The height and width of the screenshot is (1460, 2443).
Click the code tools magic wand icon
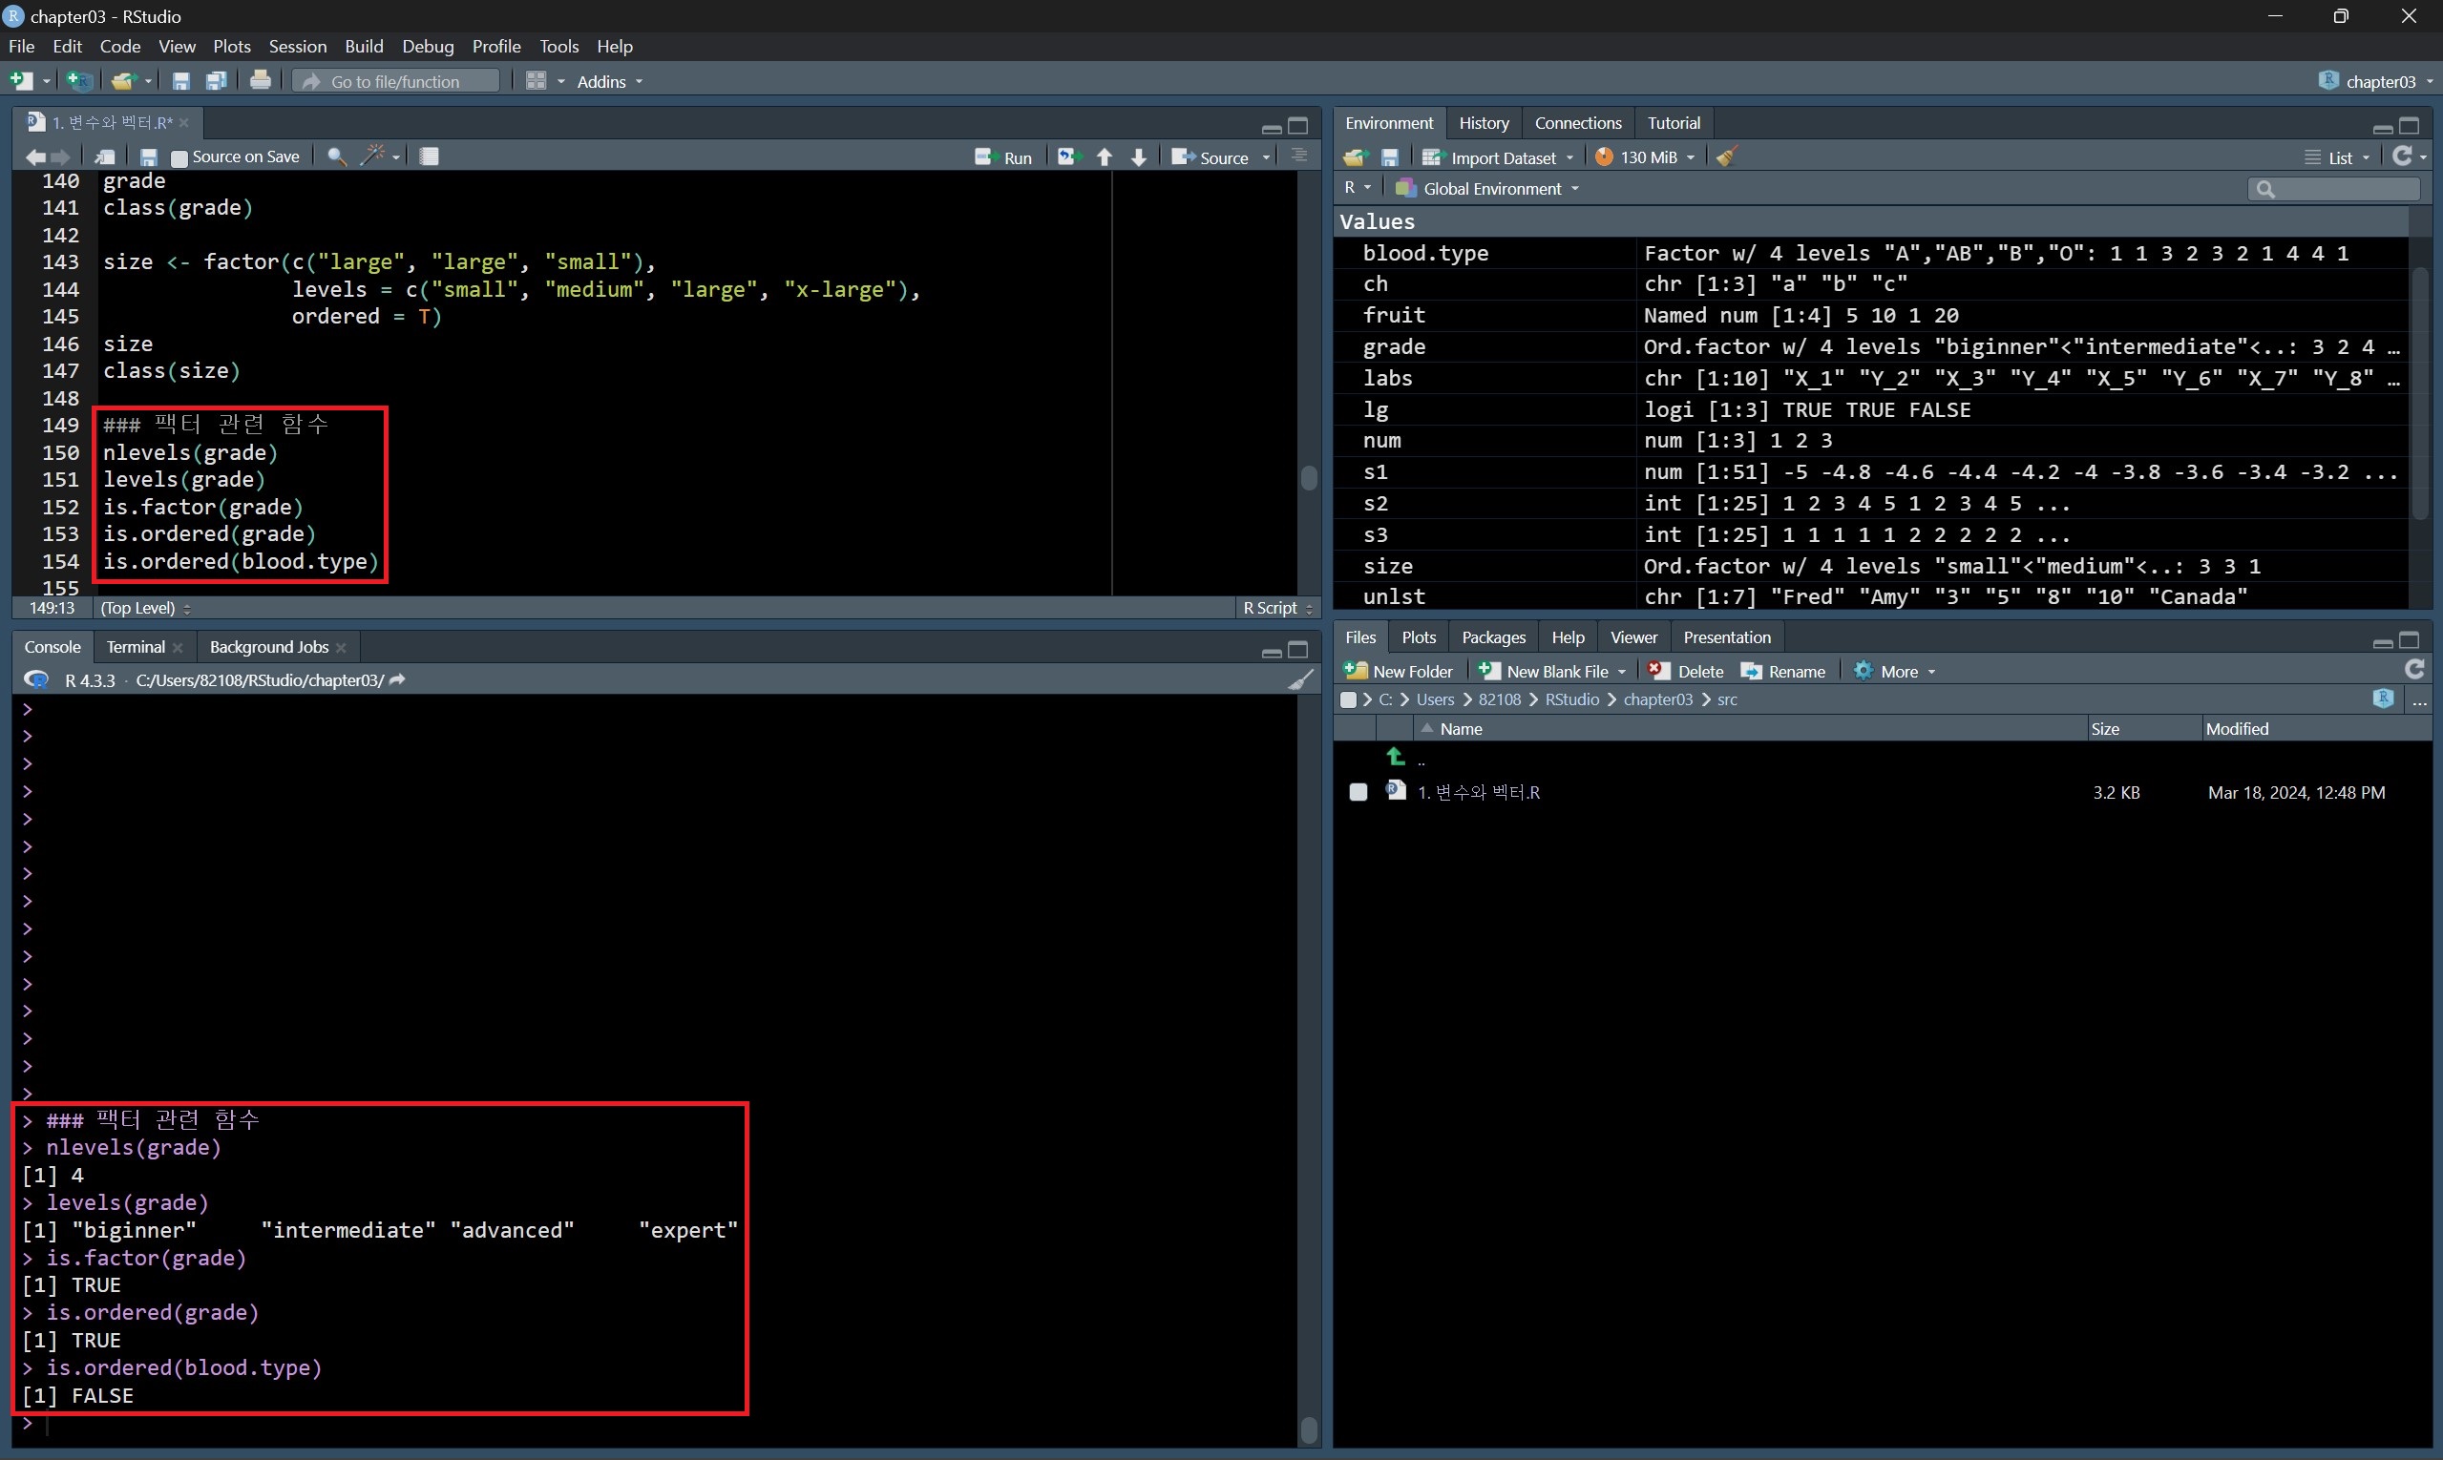point(373,156)
